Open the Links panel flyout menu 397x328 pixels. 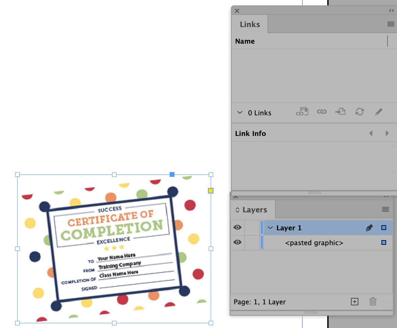(391, 24)
